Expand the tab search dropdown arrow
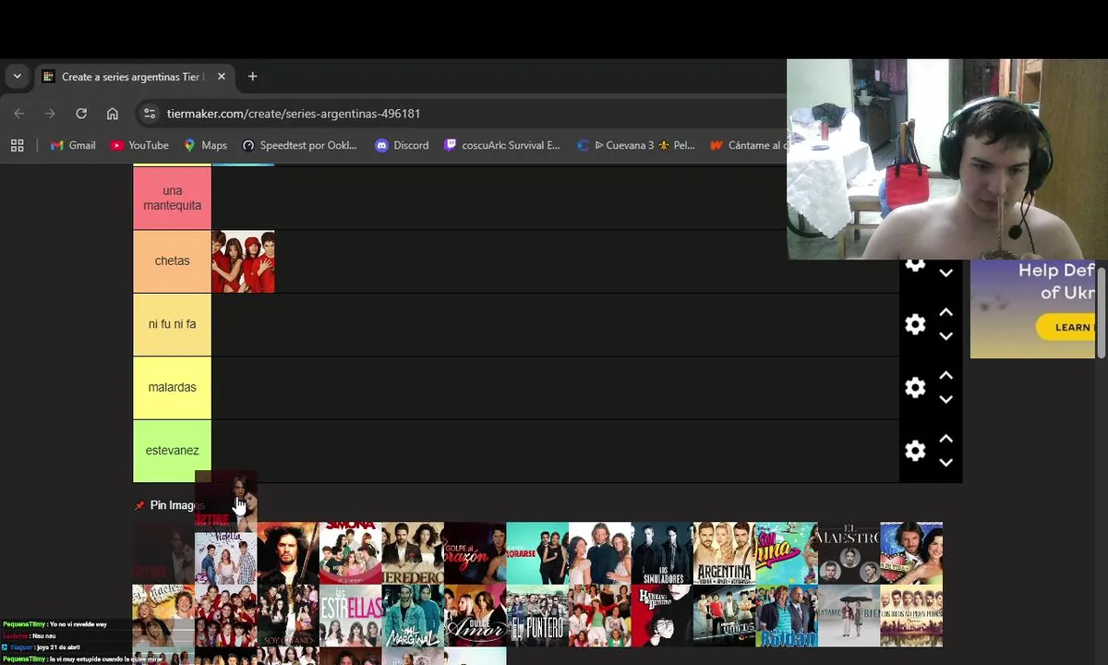 pyautogui.click(x=17, y=77)
